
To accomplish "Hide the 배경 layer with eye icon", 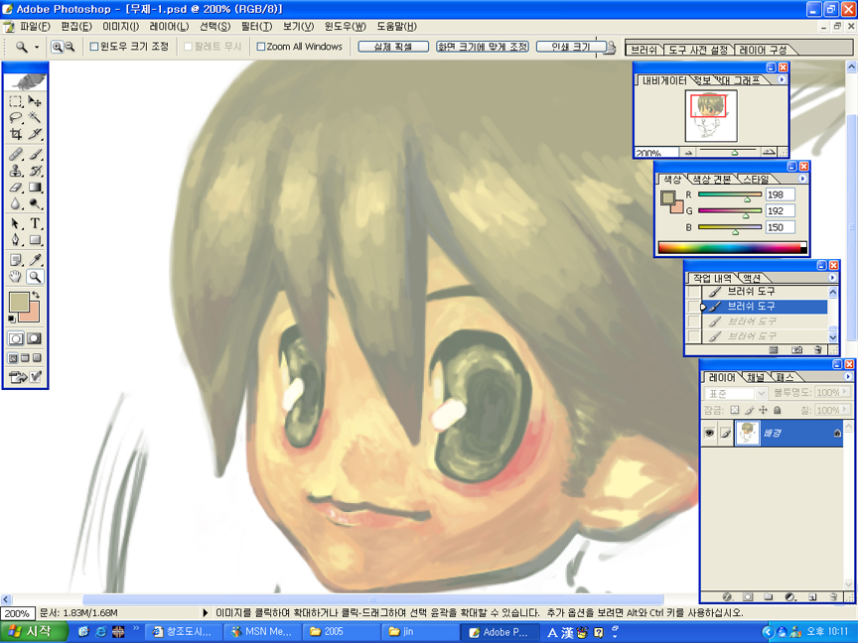I will point(710,433).
